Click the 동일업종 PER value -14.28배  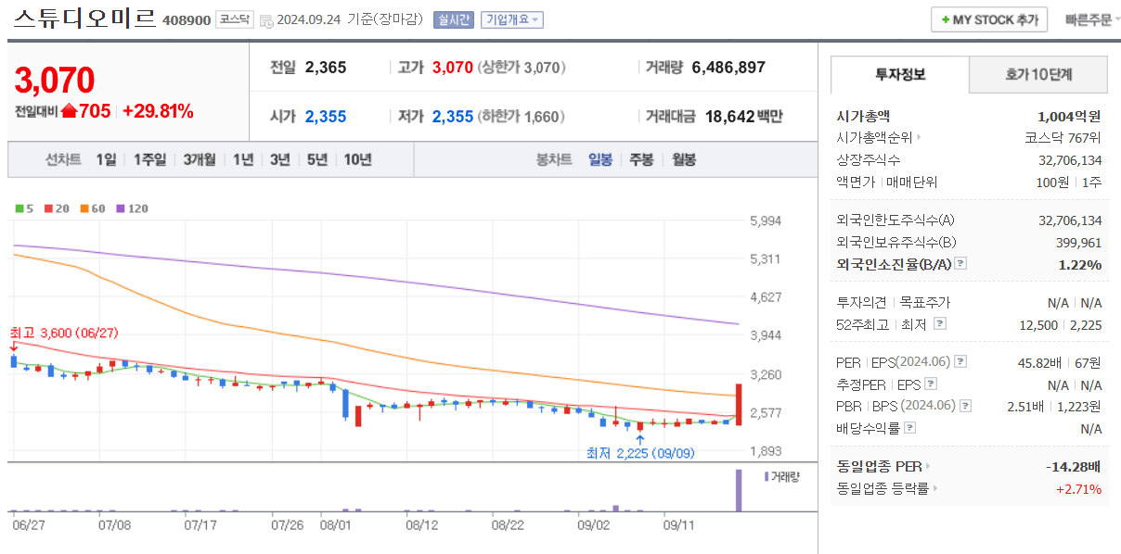pyautogui.click(x=1071, y=466)
